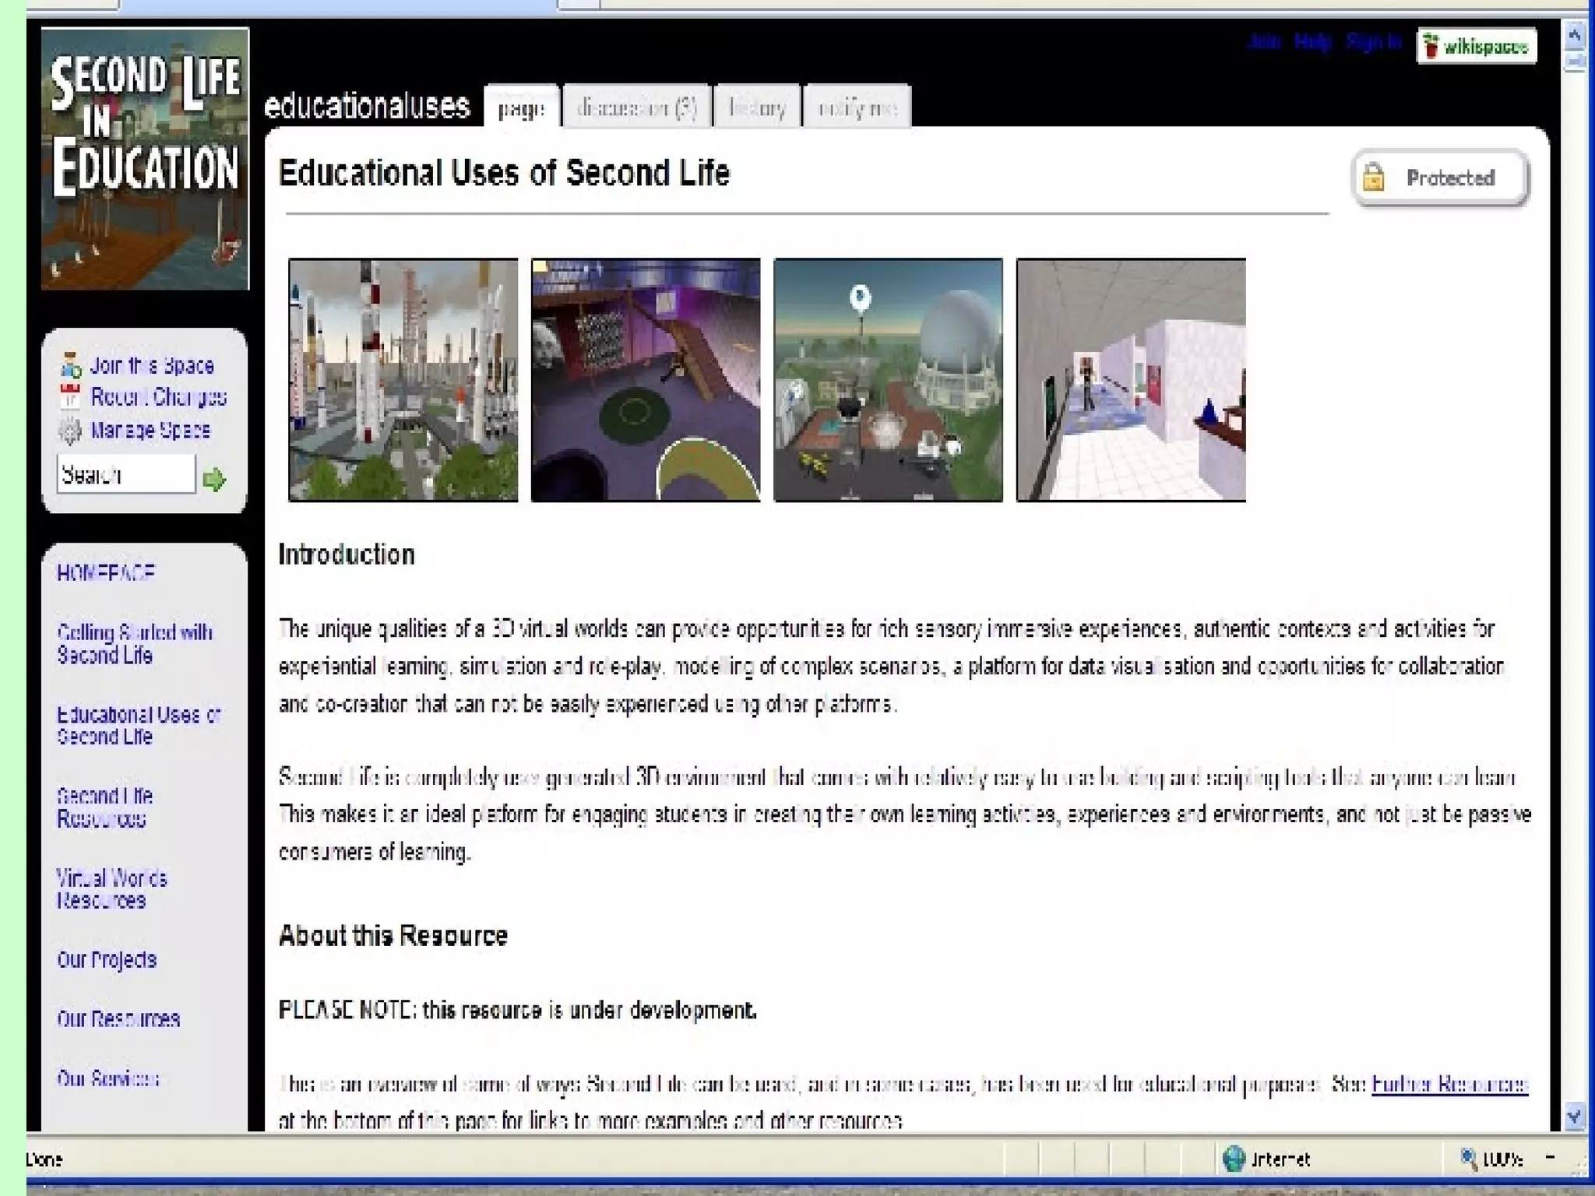Open the history tab
The height and width of the screenshot is (1196, 1595).
coord(756,107)
